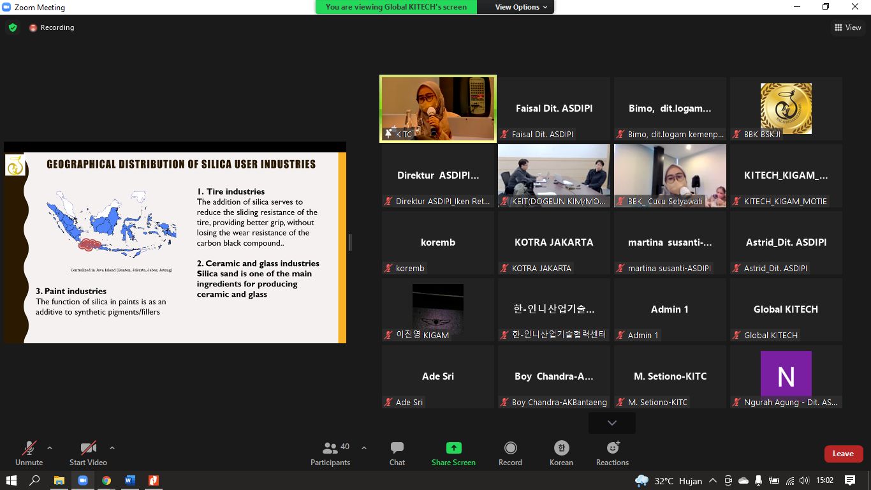Select the Faisal Dit. ASDIPI participant tile

pyautogui.click(x=554, y=108)
